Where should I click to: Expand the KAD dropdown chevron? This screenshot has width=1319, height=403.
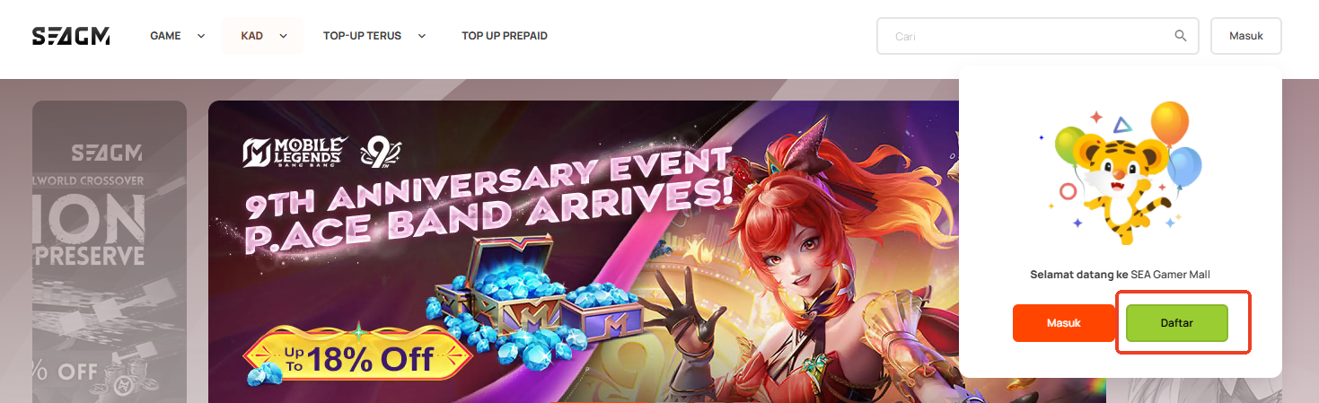click(x=283, y=36)
